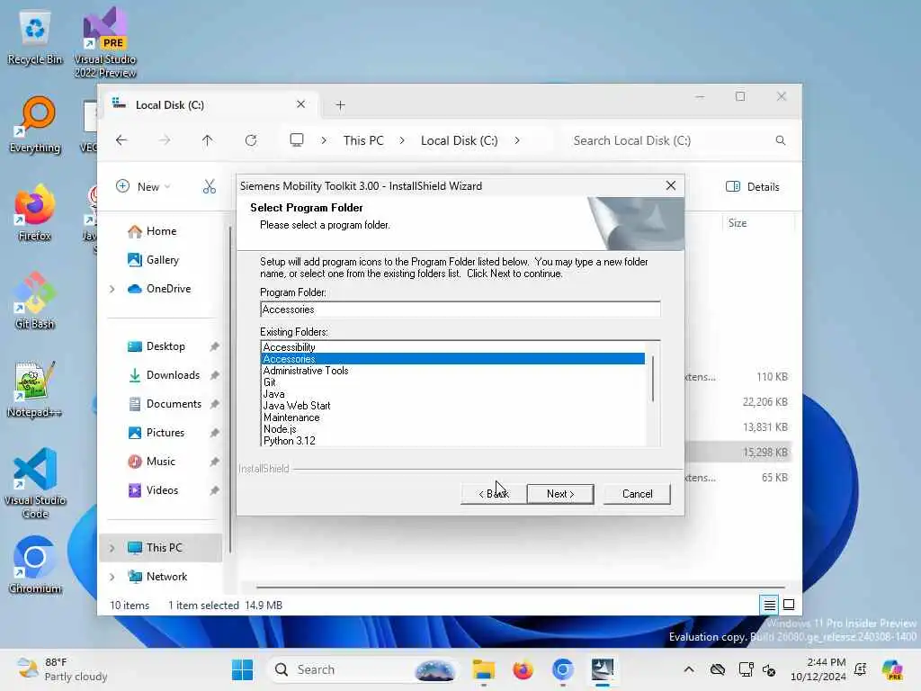This screenshot has width=921, height=691.
Task: Open the New dropdown in File Explorer
Action: point(144,187)
